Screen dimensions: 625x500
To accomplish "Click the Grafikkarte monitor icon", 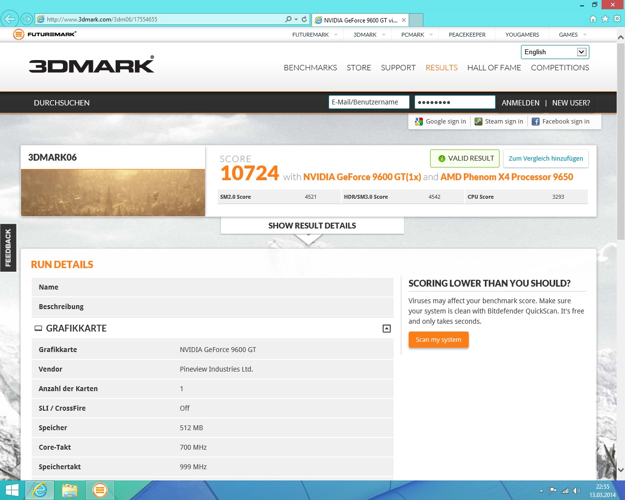I will click(x=38, y=329).
